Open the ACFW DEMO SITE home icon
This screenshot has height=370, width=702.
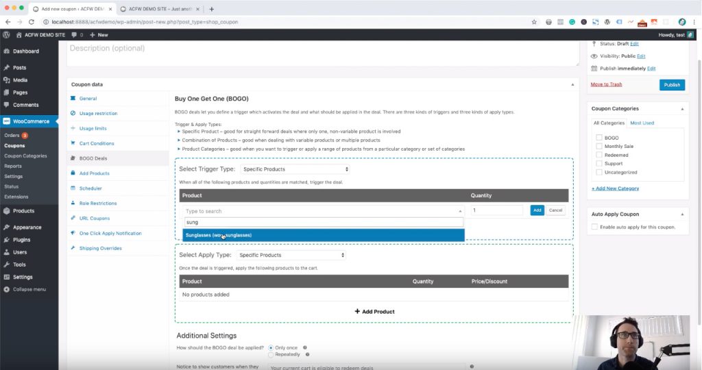click(19, 34)
